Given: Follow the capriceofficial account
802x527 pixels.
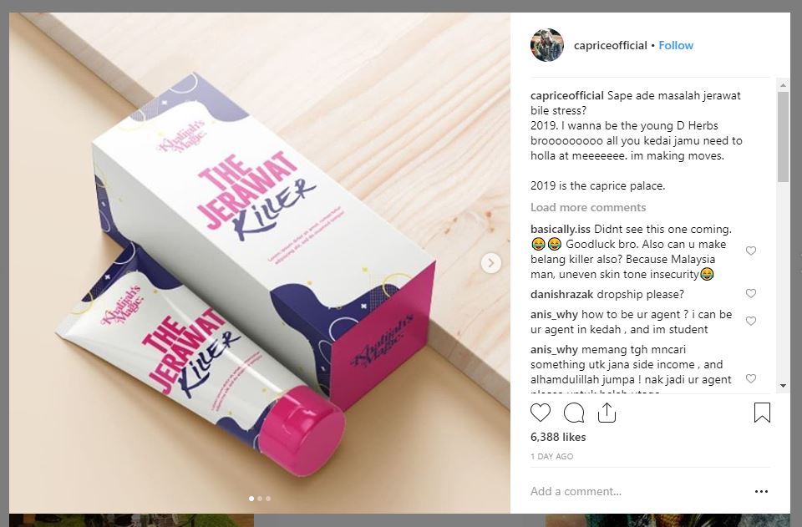Looking at the screenshot, I should tap(676, 45).
